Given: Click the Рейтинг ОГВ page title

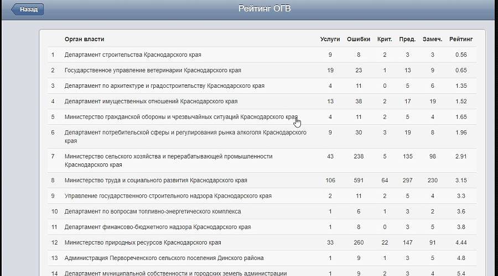Looking at the screenshot, I should pos(264,8).
